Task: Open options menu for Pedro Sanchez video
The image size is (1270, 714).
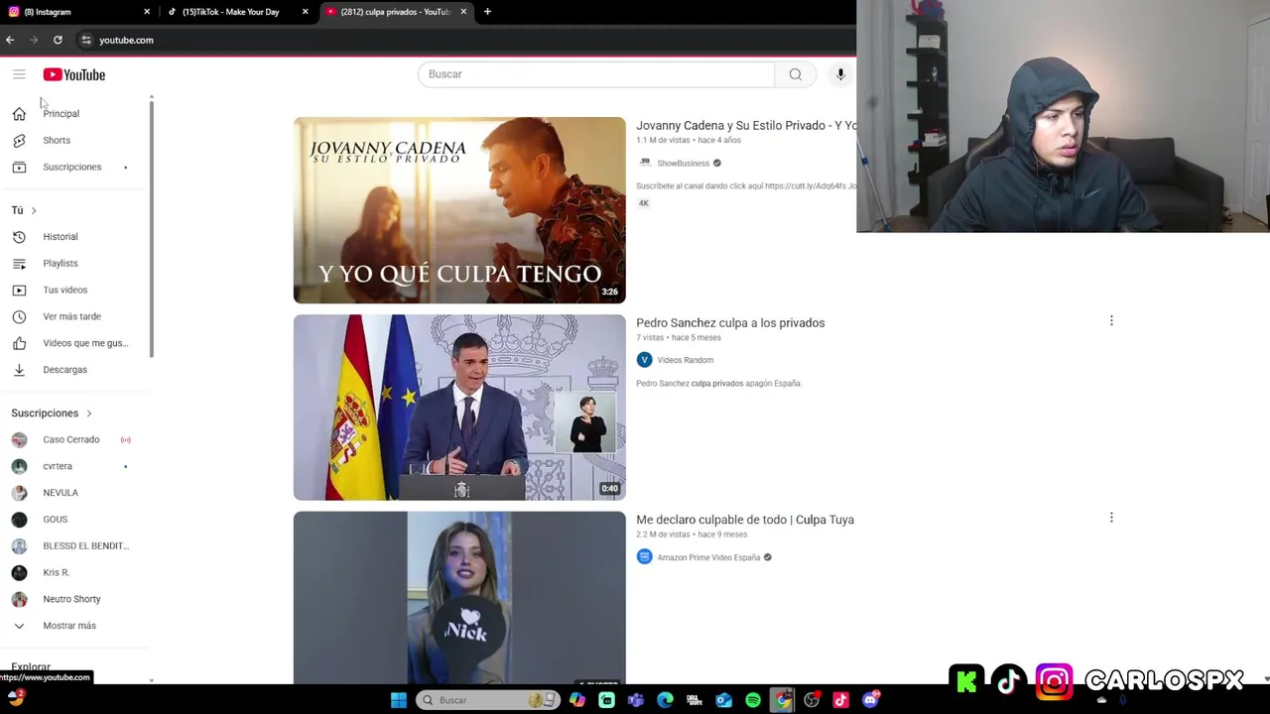Action: (1111, 321)
